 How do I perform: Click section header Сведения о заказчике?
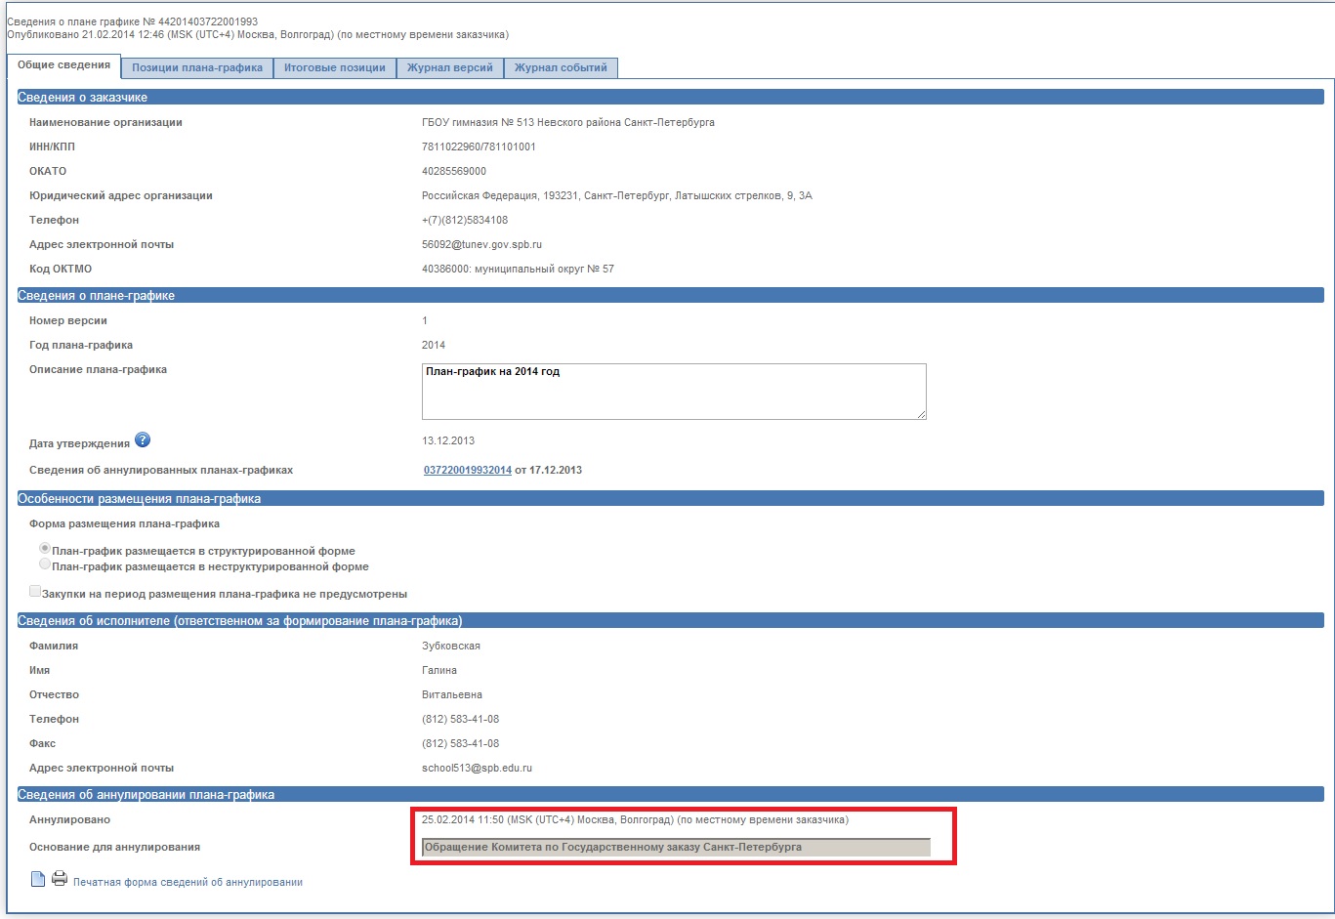coord(670,97)
